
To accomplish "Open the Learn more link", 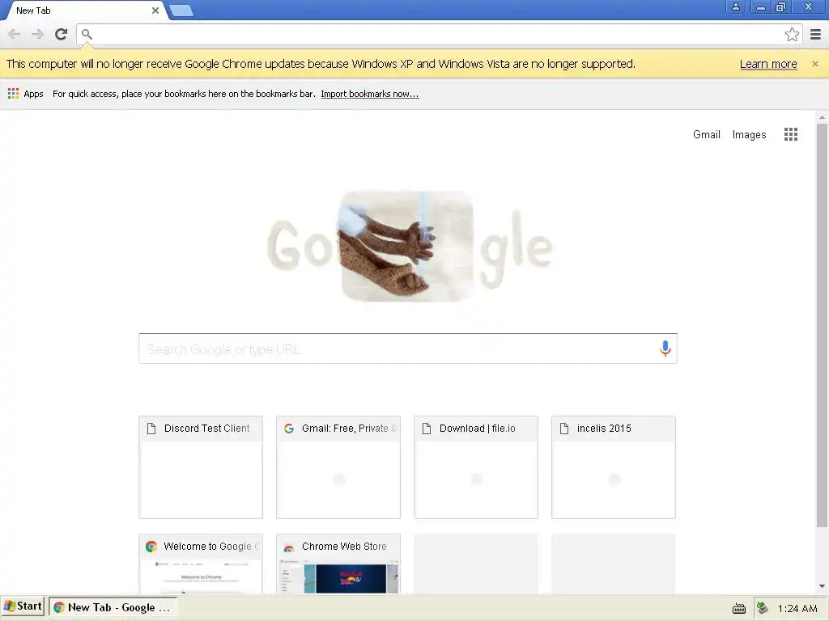I will [768, 64].
